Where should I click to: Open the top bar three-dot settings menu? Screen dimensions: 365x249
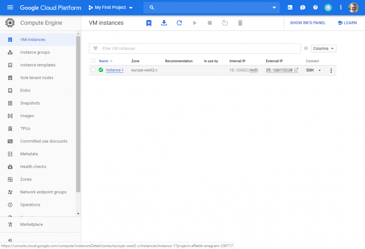[341, 7]
